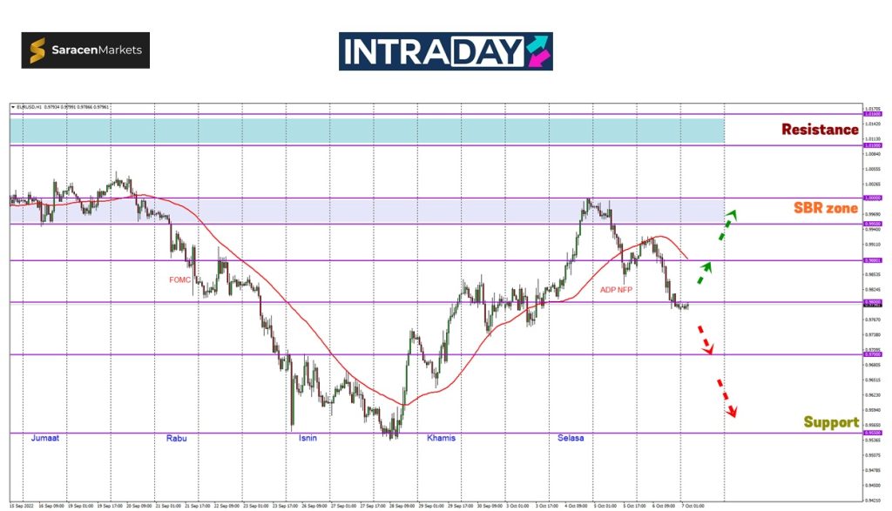The width and height of the screenshot is (892, 511).
Task: Select the Resistance label
Action: tap(819, 130)
